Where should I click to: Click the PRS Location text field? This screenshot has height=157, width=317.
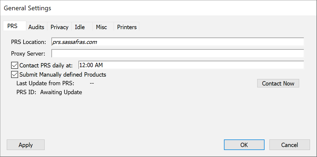[x=177, y=42]
